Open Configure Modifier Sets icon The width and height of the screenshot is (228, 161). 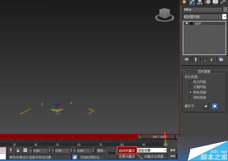[221, 59]
